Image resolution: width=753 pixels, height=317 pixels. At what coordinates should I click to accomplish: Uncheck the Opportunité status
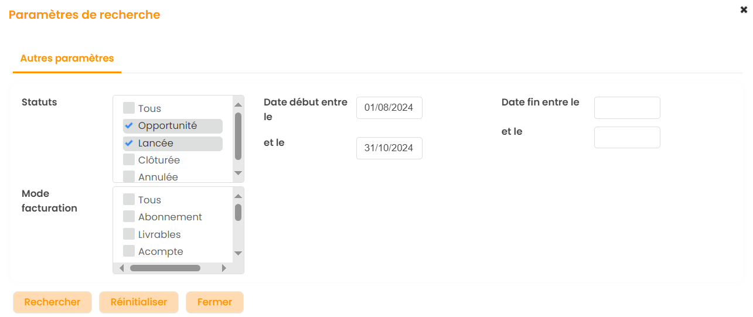pyautogui.click(x=129, y=126)
